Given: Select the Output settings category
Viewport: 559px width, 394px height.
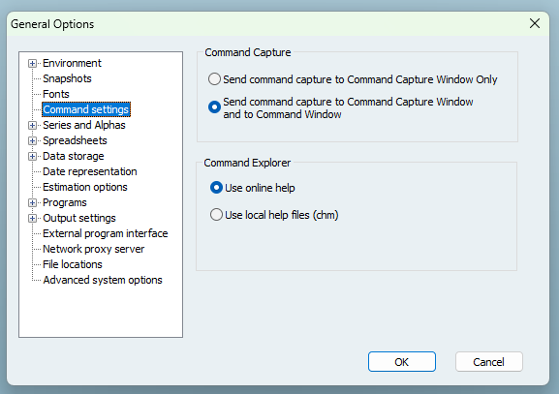Looking at the screenshot, I should pos(79,218).
